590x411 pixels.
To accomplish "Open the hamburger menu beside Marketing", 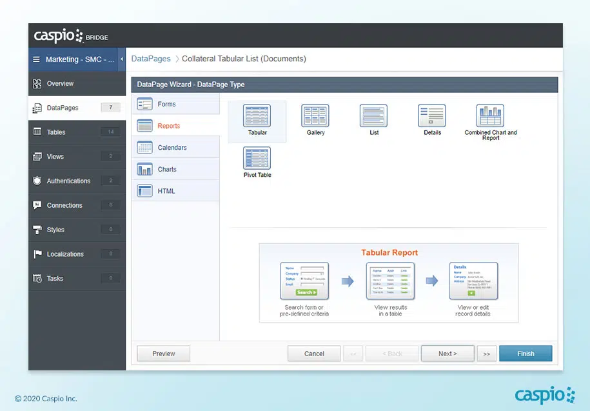I will pos(36,59).
